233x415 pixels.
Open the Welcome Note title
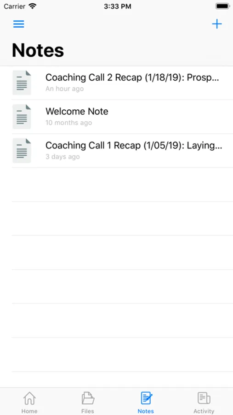click(77, 112)
